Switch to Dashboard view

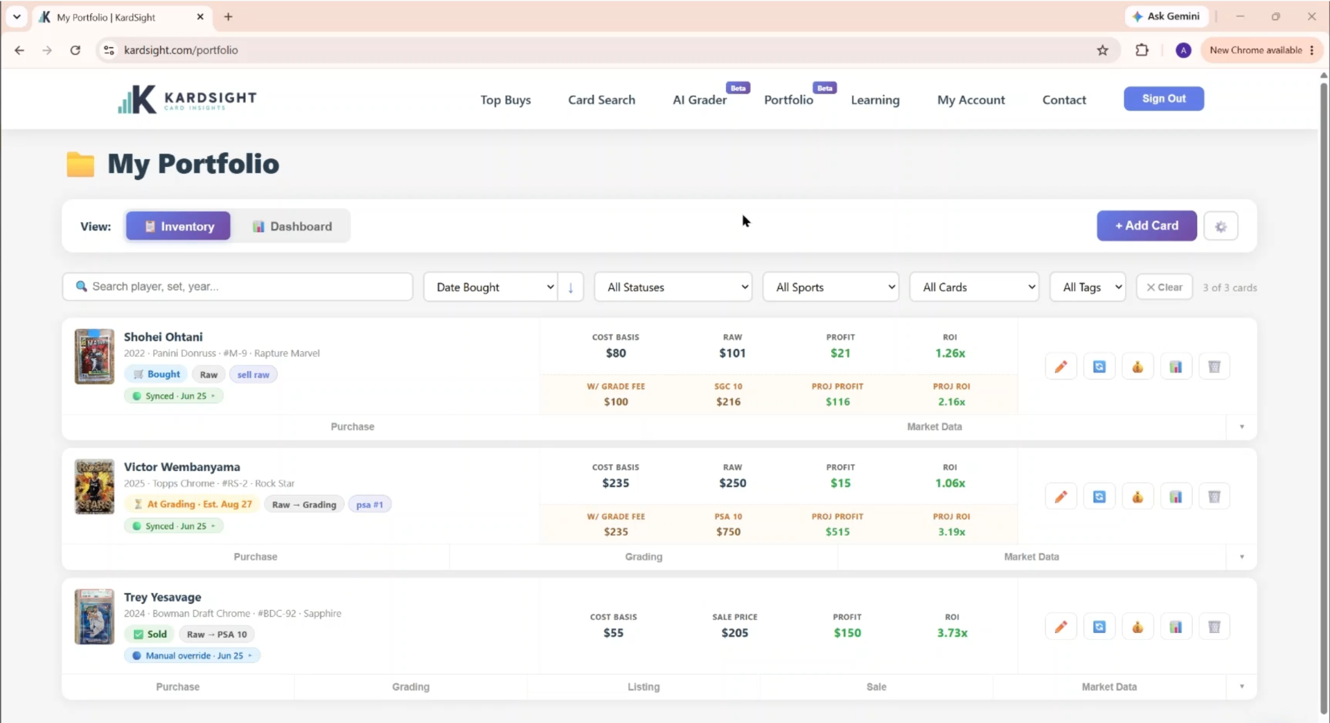292,226
